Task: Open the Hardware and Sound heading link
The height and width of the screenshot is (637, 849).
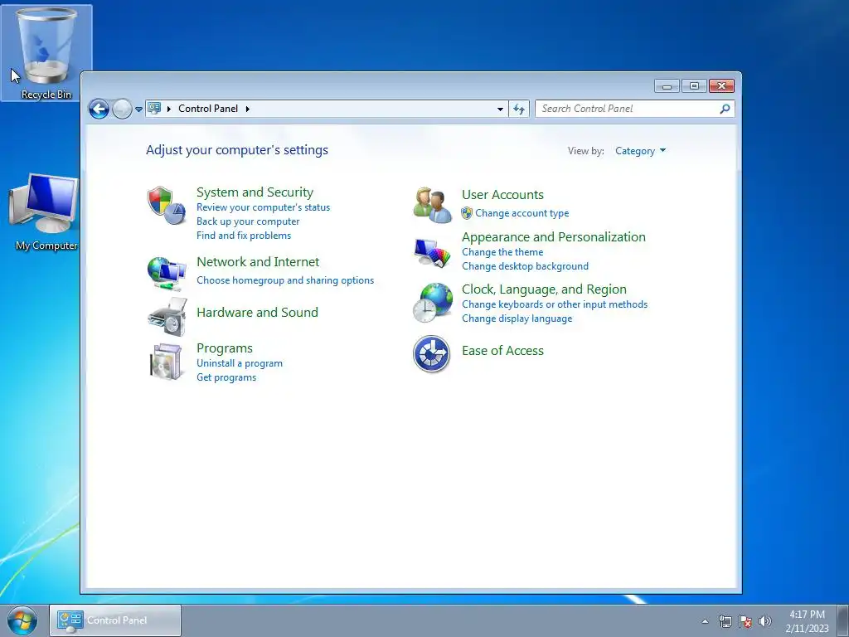Action: [257, 313]
